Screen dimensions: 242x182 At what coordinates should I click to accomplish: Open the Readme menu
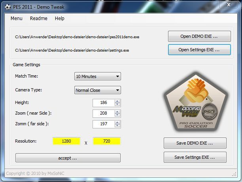tap(39, 19)
